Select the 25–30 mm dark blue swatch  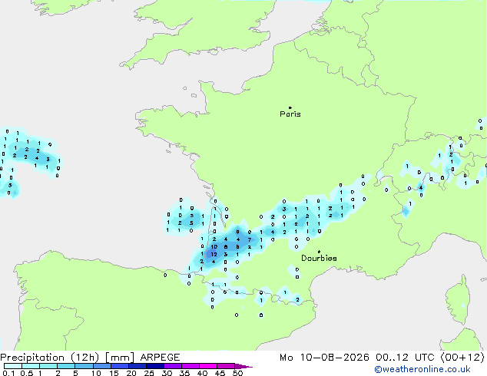154,366
